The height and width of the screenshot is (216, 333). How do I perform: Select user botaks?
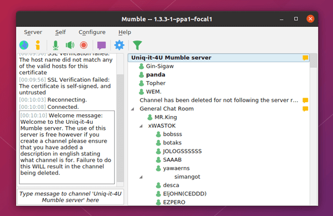[x=172, y=143]
